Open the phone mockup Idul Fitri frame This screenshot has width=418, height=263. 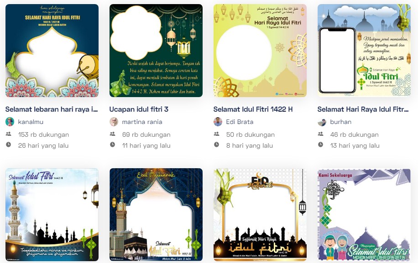click(x=364, y=51)
